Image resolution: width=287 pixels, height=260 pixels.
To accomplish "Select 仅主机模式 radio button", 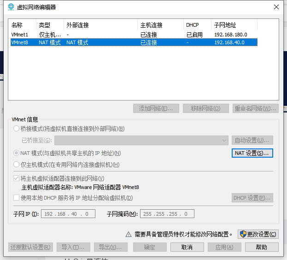I will (x=16, y=165).
